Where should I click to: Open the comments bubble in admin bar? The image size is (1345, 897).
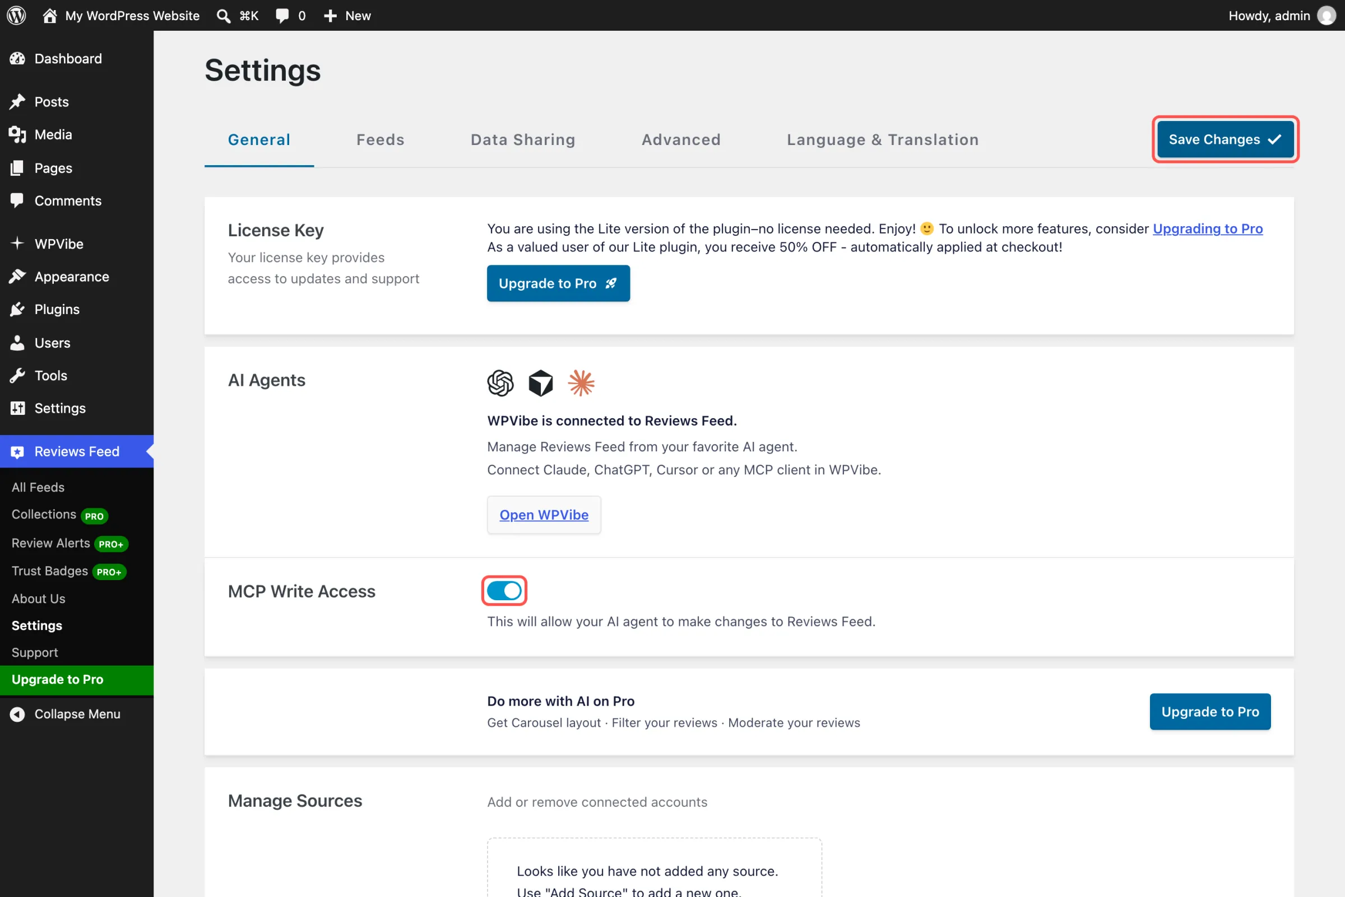[x=291, y=16]
